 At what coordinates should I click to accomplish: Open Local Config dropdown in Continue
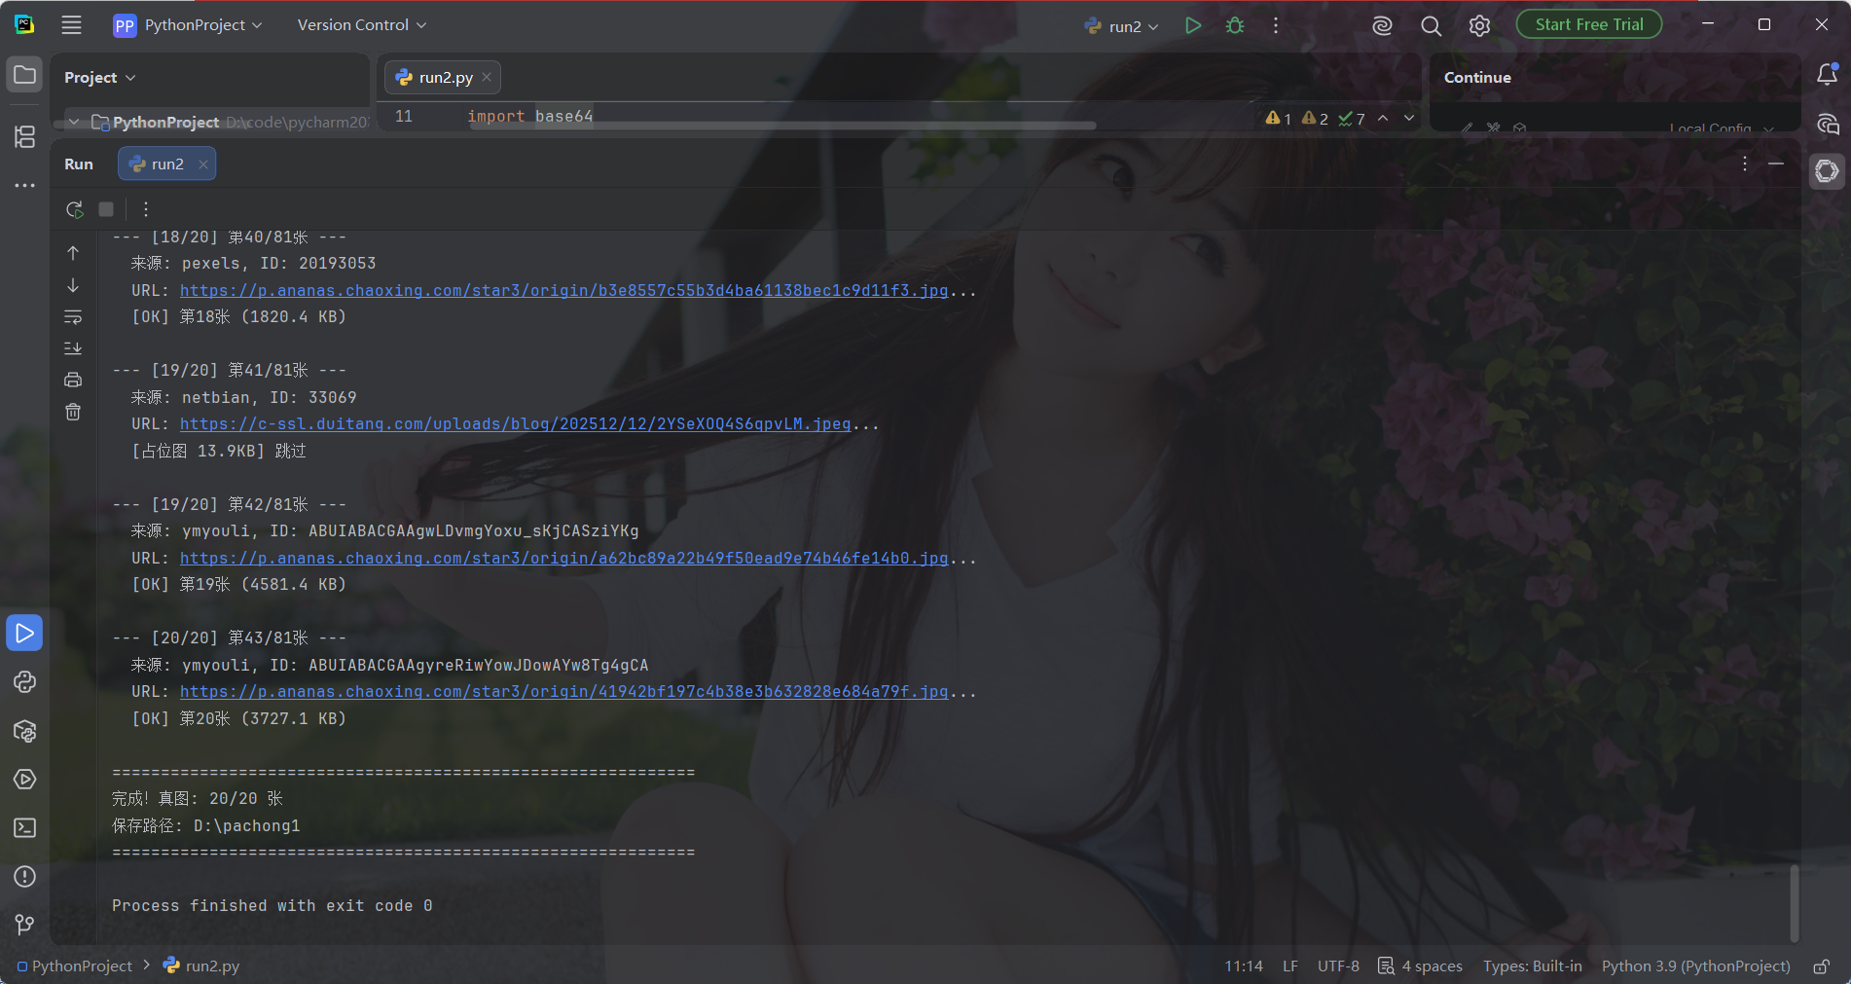pos(1721,128)
